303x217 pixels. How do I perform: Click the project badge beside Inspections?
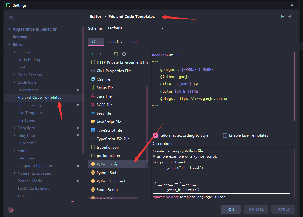click(78, 90)
